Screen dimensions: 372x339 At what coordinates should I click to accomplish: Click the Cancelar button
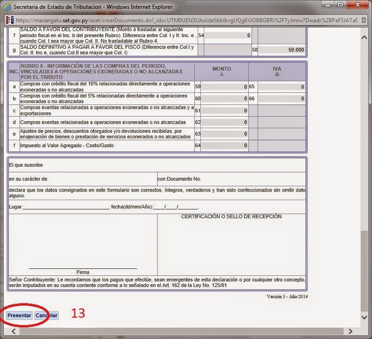click(46, 315)
